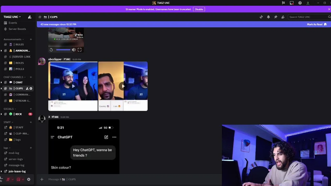
Task: Toggle microphone mute button
Action: [8, 179]
